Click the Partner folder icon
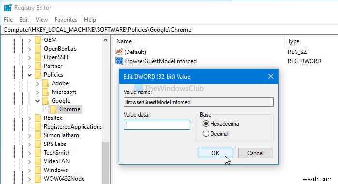The image size is (338, 184). [x=38, y=66]
